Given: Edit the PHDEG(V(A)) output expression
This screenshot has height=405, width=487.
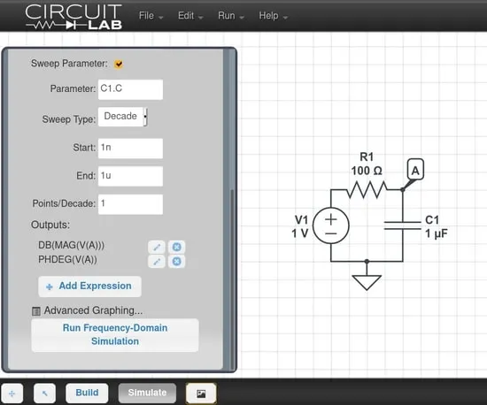Looking at the screenshot, I should (157, 262).
